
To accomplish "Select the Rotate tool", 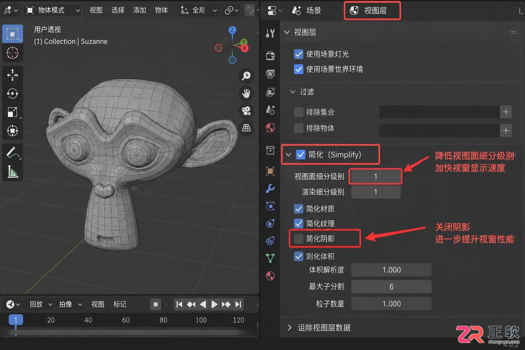I will pos(12,94).
